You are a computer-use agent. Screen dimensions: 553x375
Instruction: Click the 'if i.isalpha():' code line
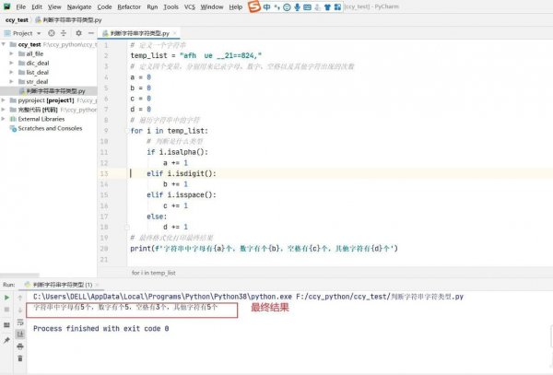(177, 152)
